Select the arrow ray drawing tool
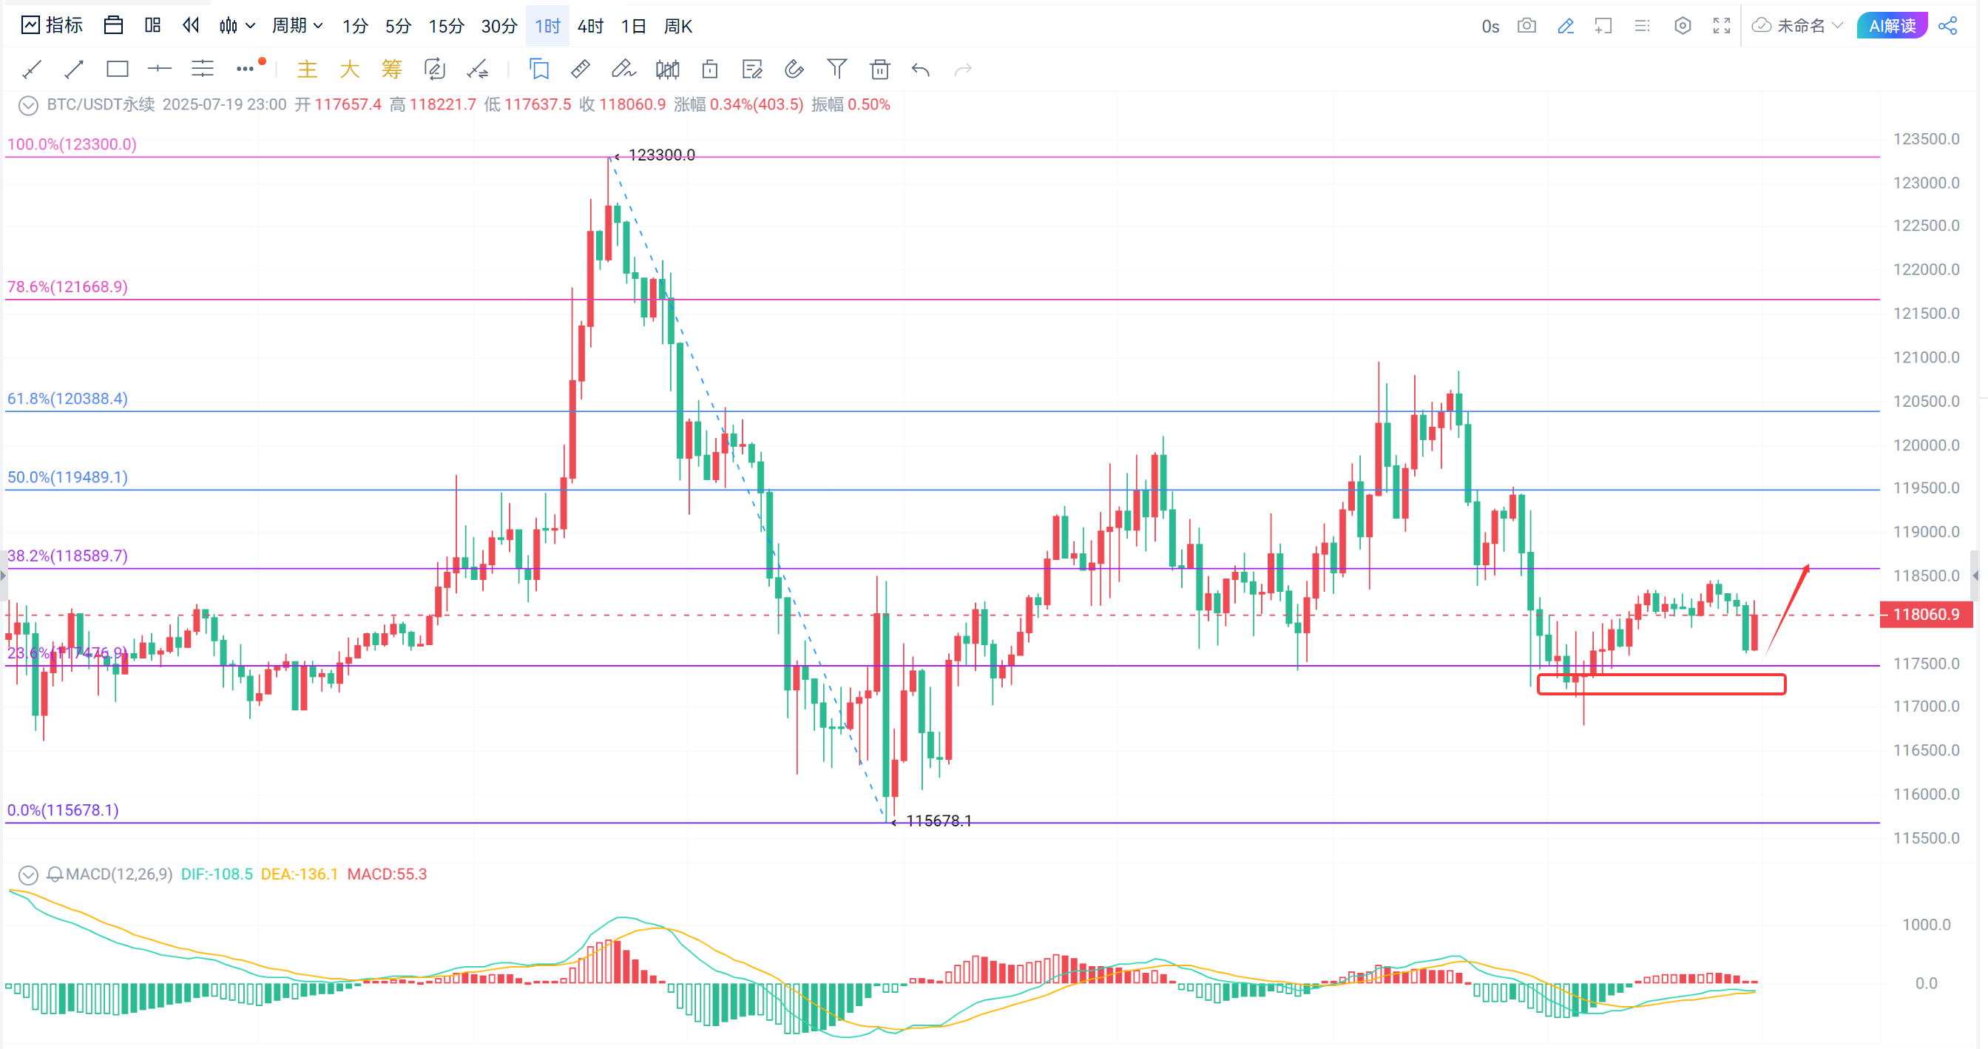1988x1049 pixels. (74, 70)
